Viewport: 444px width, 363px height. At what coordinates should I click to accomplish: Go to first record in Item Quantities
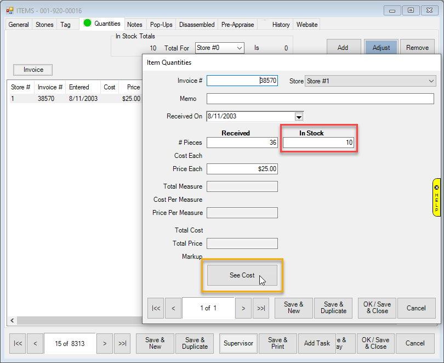[156, 308]
